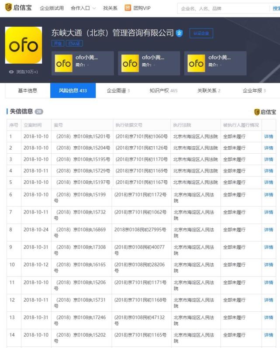Click the eye icon beside 浏览(10万+)

[x=11, y=72]
